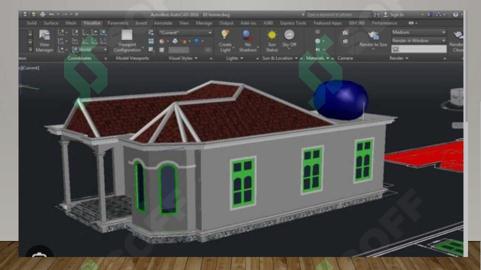Click the Redo arrow in quick access toolbar
The height and width of the screenshot is (270, 481).
click(x=65, y=14)
